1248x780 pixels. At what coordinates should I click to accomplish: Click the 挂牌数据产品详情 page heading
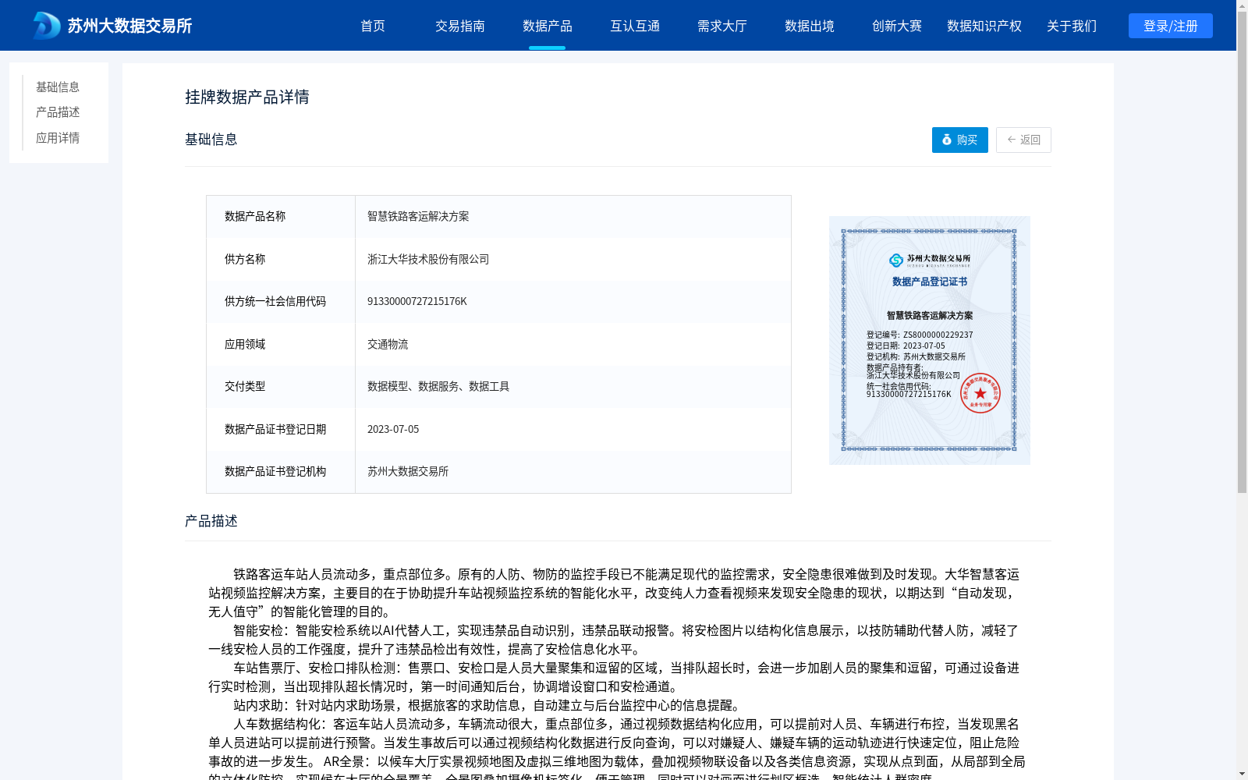247,97
